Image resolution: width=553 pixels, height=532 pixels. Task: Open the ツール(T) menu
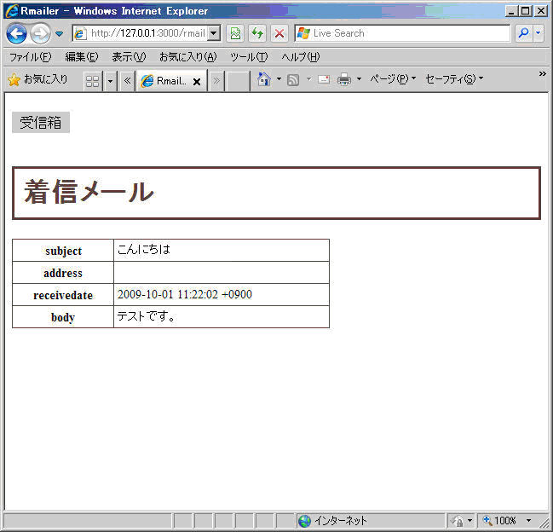(249, 57)
